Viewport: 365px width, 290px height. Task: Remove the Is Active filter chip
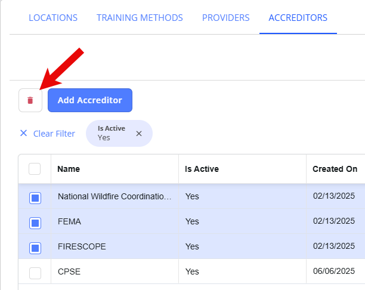pyautogui.click(x=139, y=134)
